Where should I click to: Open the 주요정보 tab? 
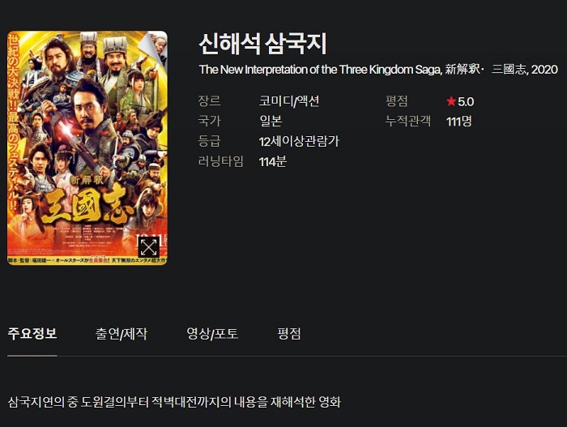click(32, 333)
